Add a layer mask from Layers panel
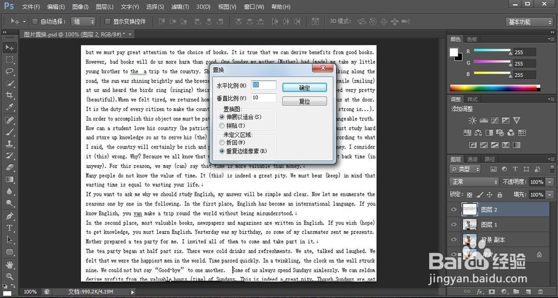 [x=492, y=292]
